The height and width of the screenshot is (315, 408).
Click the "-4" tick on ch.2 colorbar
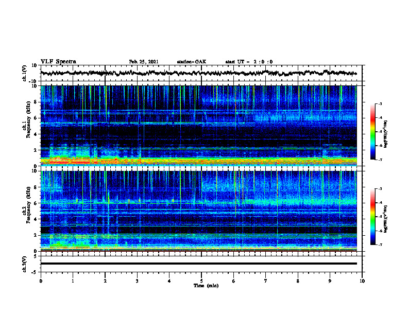pos(380,203)
